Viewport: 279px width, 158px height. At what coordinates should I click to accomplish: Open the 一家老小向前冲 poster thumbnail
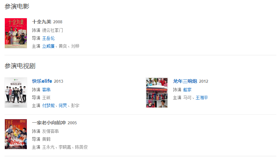pos(16,134)
